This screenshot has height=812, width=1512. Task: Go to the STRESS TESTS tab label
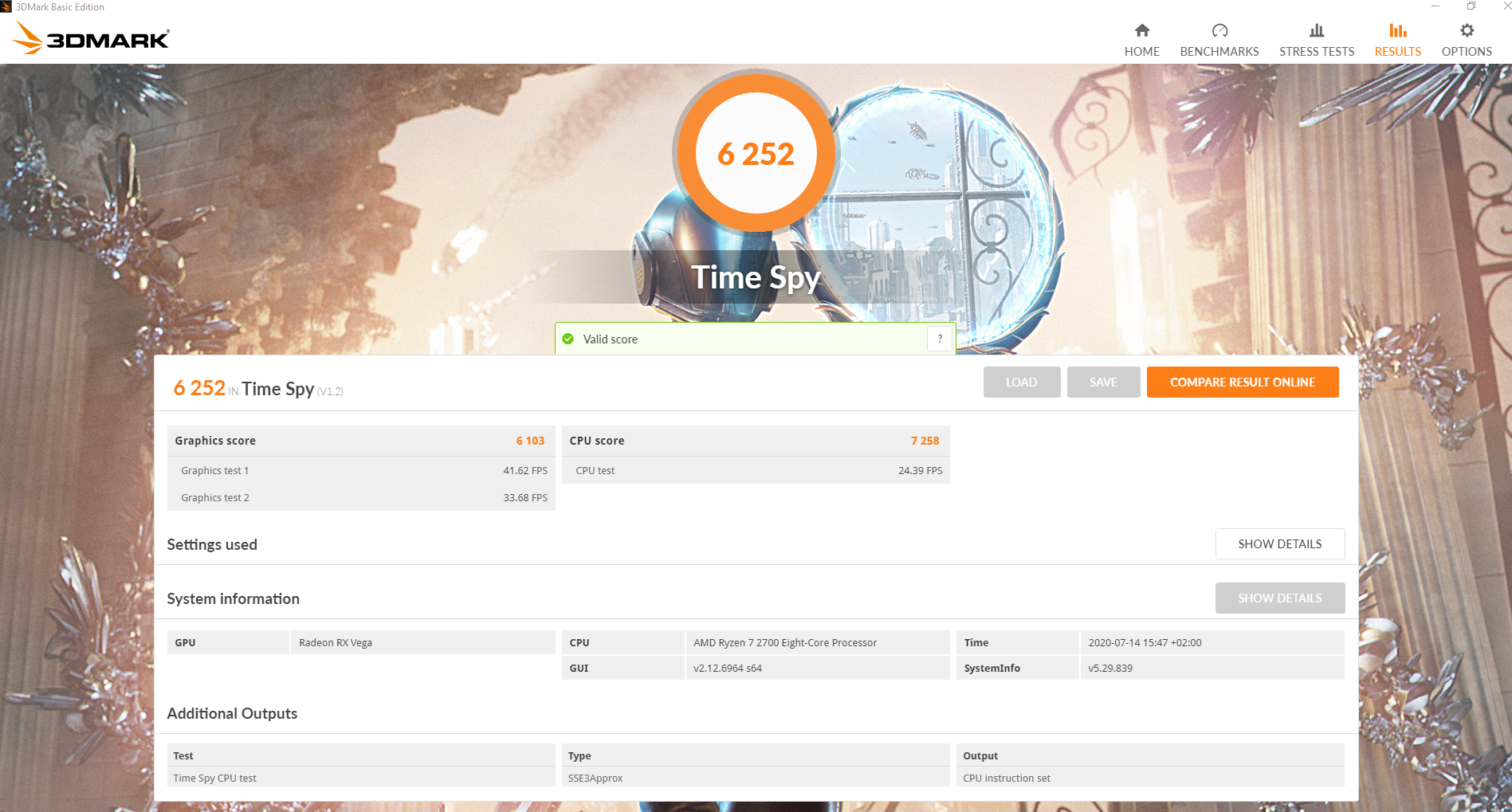click(1317, 52)
